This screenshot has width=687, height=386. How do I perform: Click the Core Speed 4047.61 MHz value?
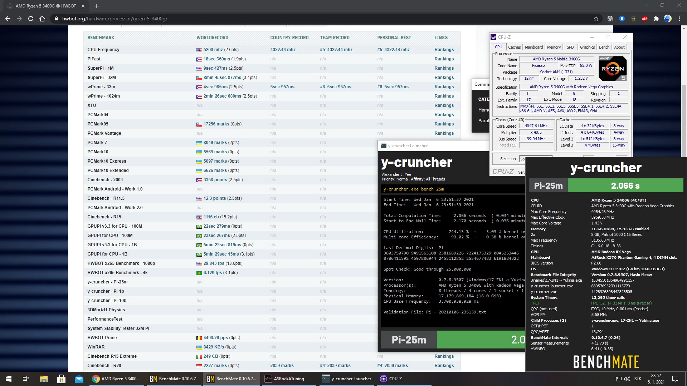click(x=536, y=126)
